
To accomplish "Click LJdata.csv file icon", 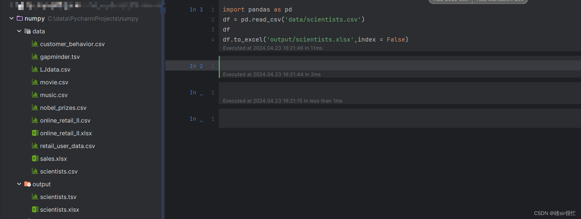I will click(35, 69).
